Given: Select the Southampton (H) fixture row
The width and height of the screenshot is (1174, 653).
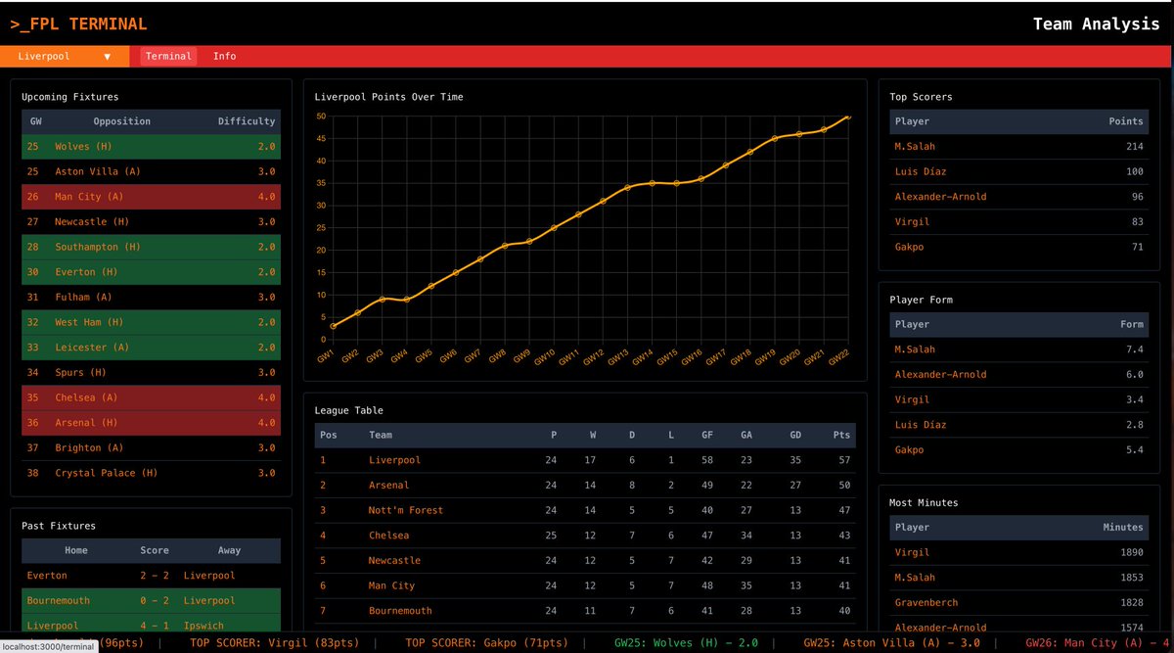Looking at the screenshot, I should point(151,247).
